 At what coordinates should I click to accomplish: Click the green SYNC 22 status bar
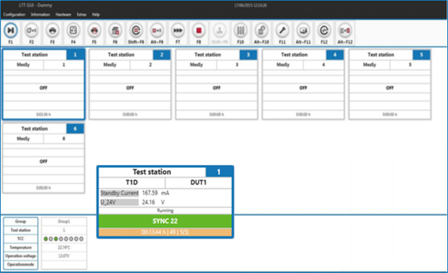point(165,221)
